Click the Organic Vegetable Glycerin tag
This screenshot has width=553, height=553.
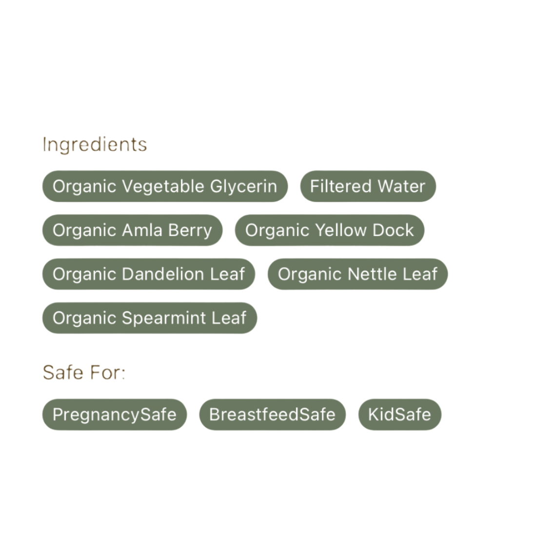(x=165, y=186)
